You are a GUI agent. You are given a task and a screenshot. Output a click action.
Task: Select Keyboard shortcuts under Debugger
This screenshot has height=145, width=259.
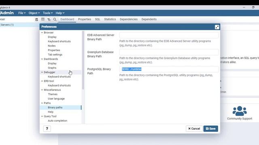coord(59,77)
